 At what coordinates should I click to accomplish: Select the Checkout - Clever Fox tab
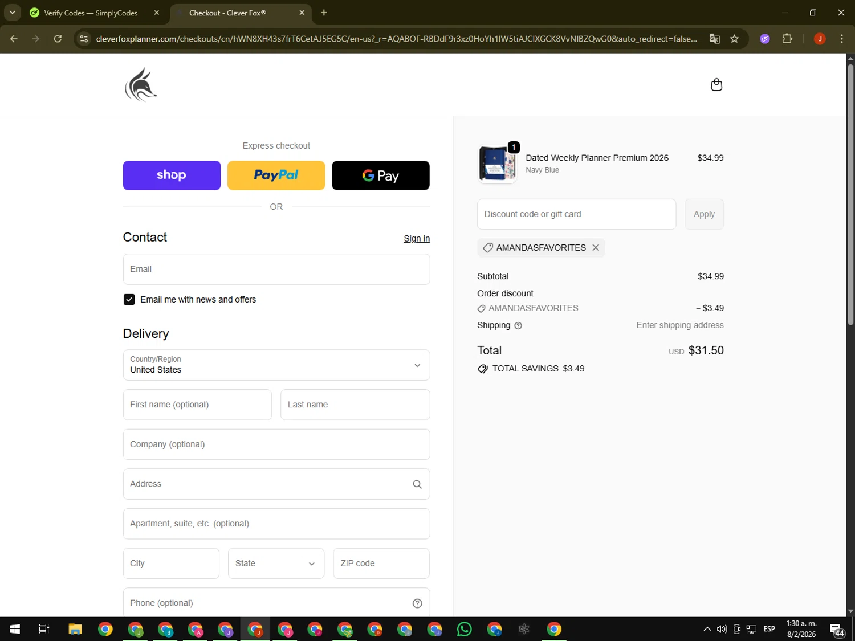(x=241, y=13)
